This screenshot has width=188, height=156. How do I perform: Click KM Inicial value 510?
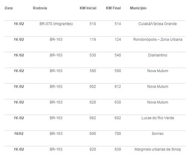(93, 24)
